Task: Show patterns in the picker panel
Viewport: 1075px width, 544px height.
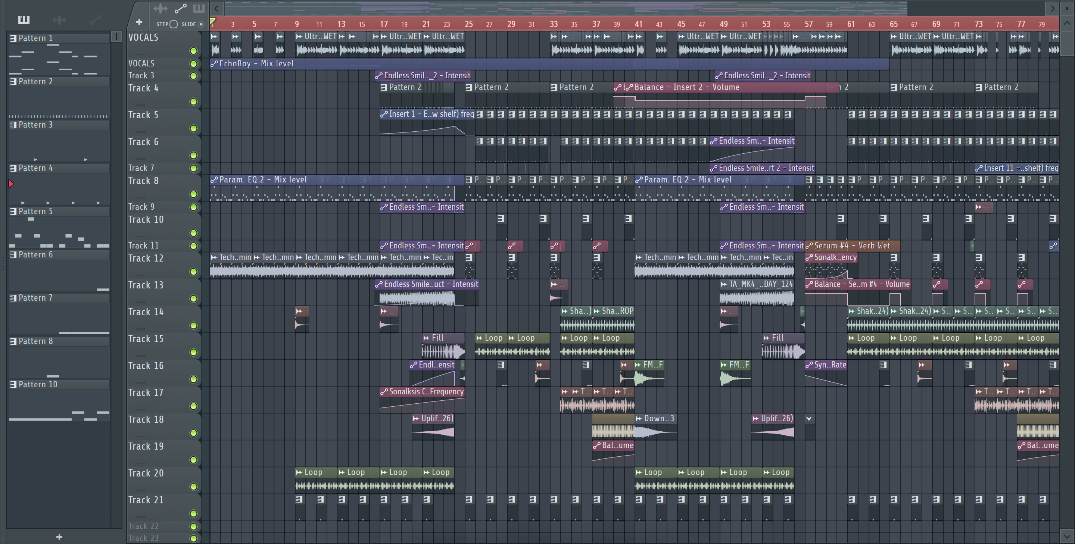Action: [24, 20]
